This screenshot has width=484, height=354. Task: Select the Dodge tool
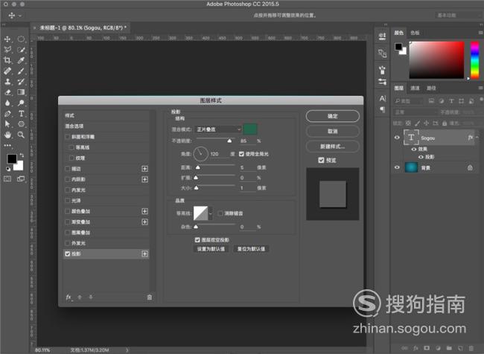(21, 103)
